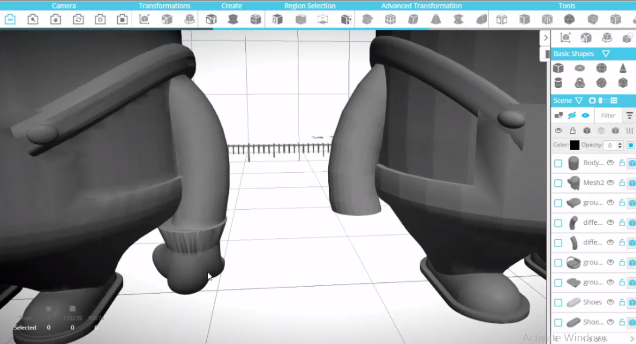Image resolution: width=636 pixels, height=344 pixels.
Task: Toggle lock on the Body object
Action: pyautogui.click(x=622, y=163)
